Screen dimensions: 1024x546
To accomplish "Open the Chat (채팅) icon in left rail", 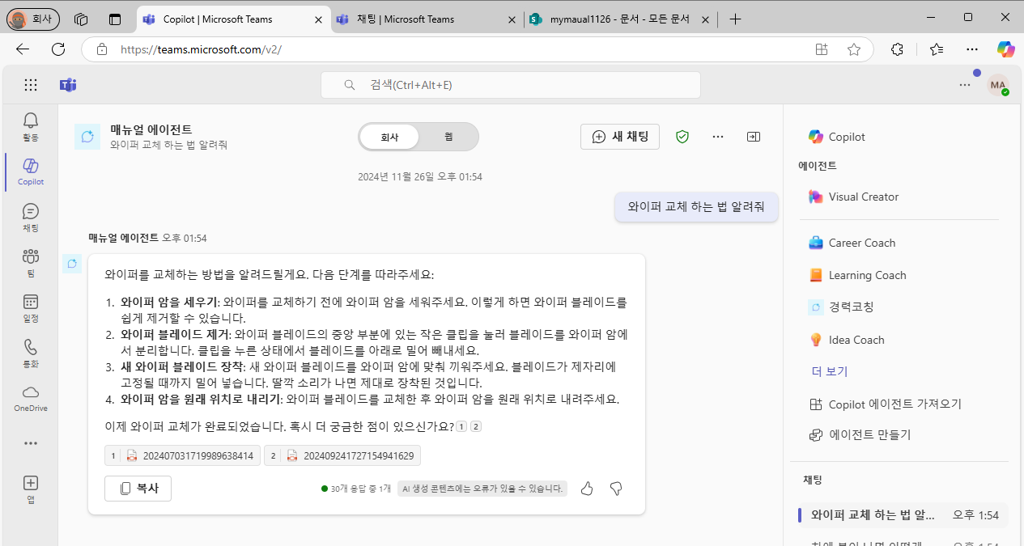I will pos(30,218).
